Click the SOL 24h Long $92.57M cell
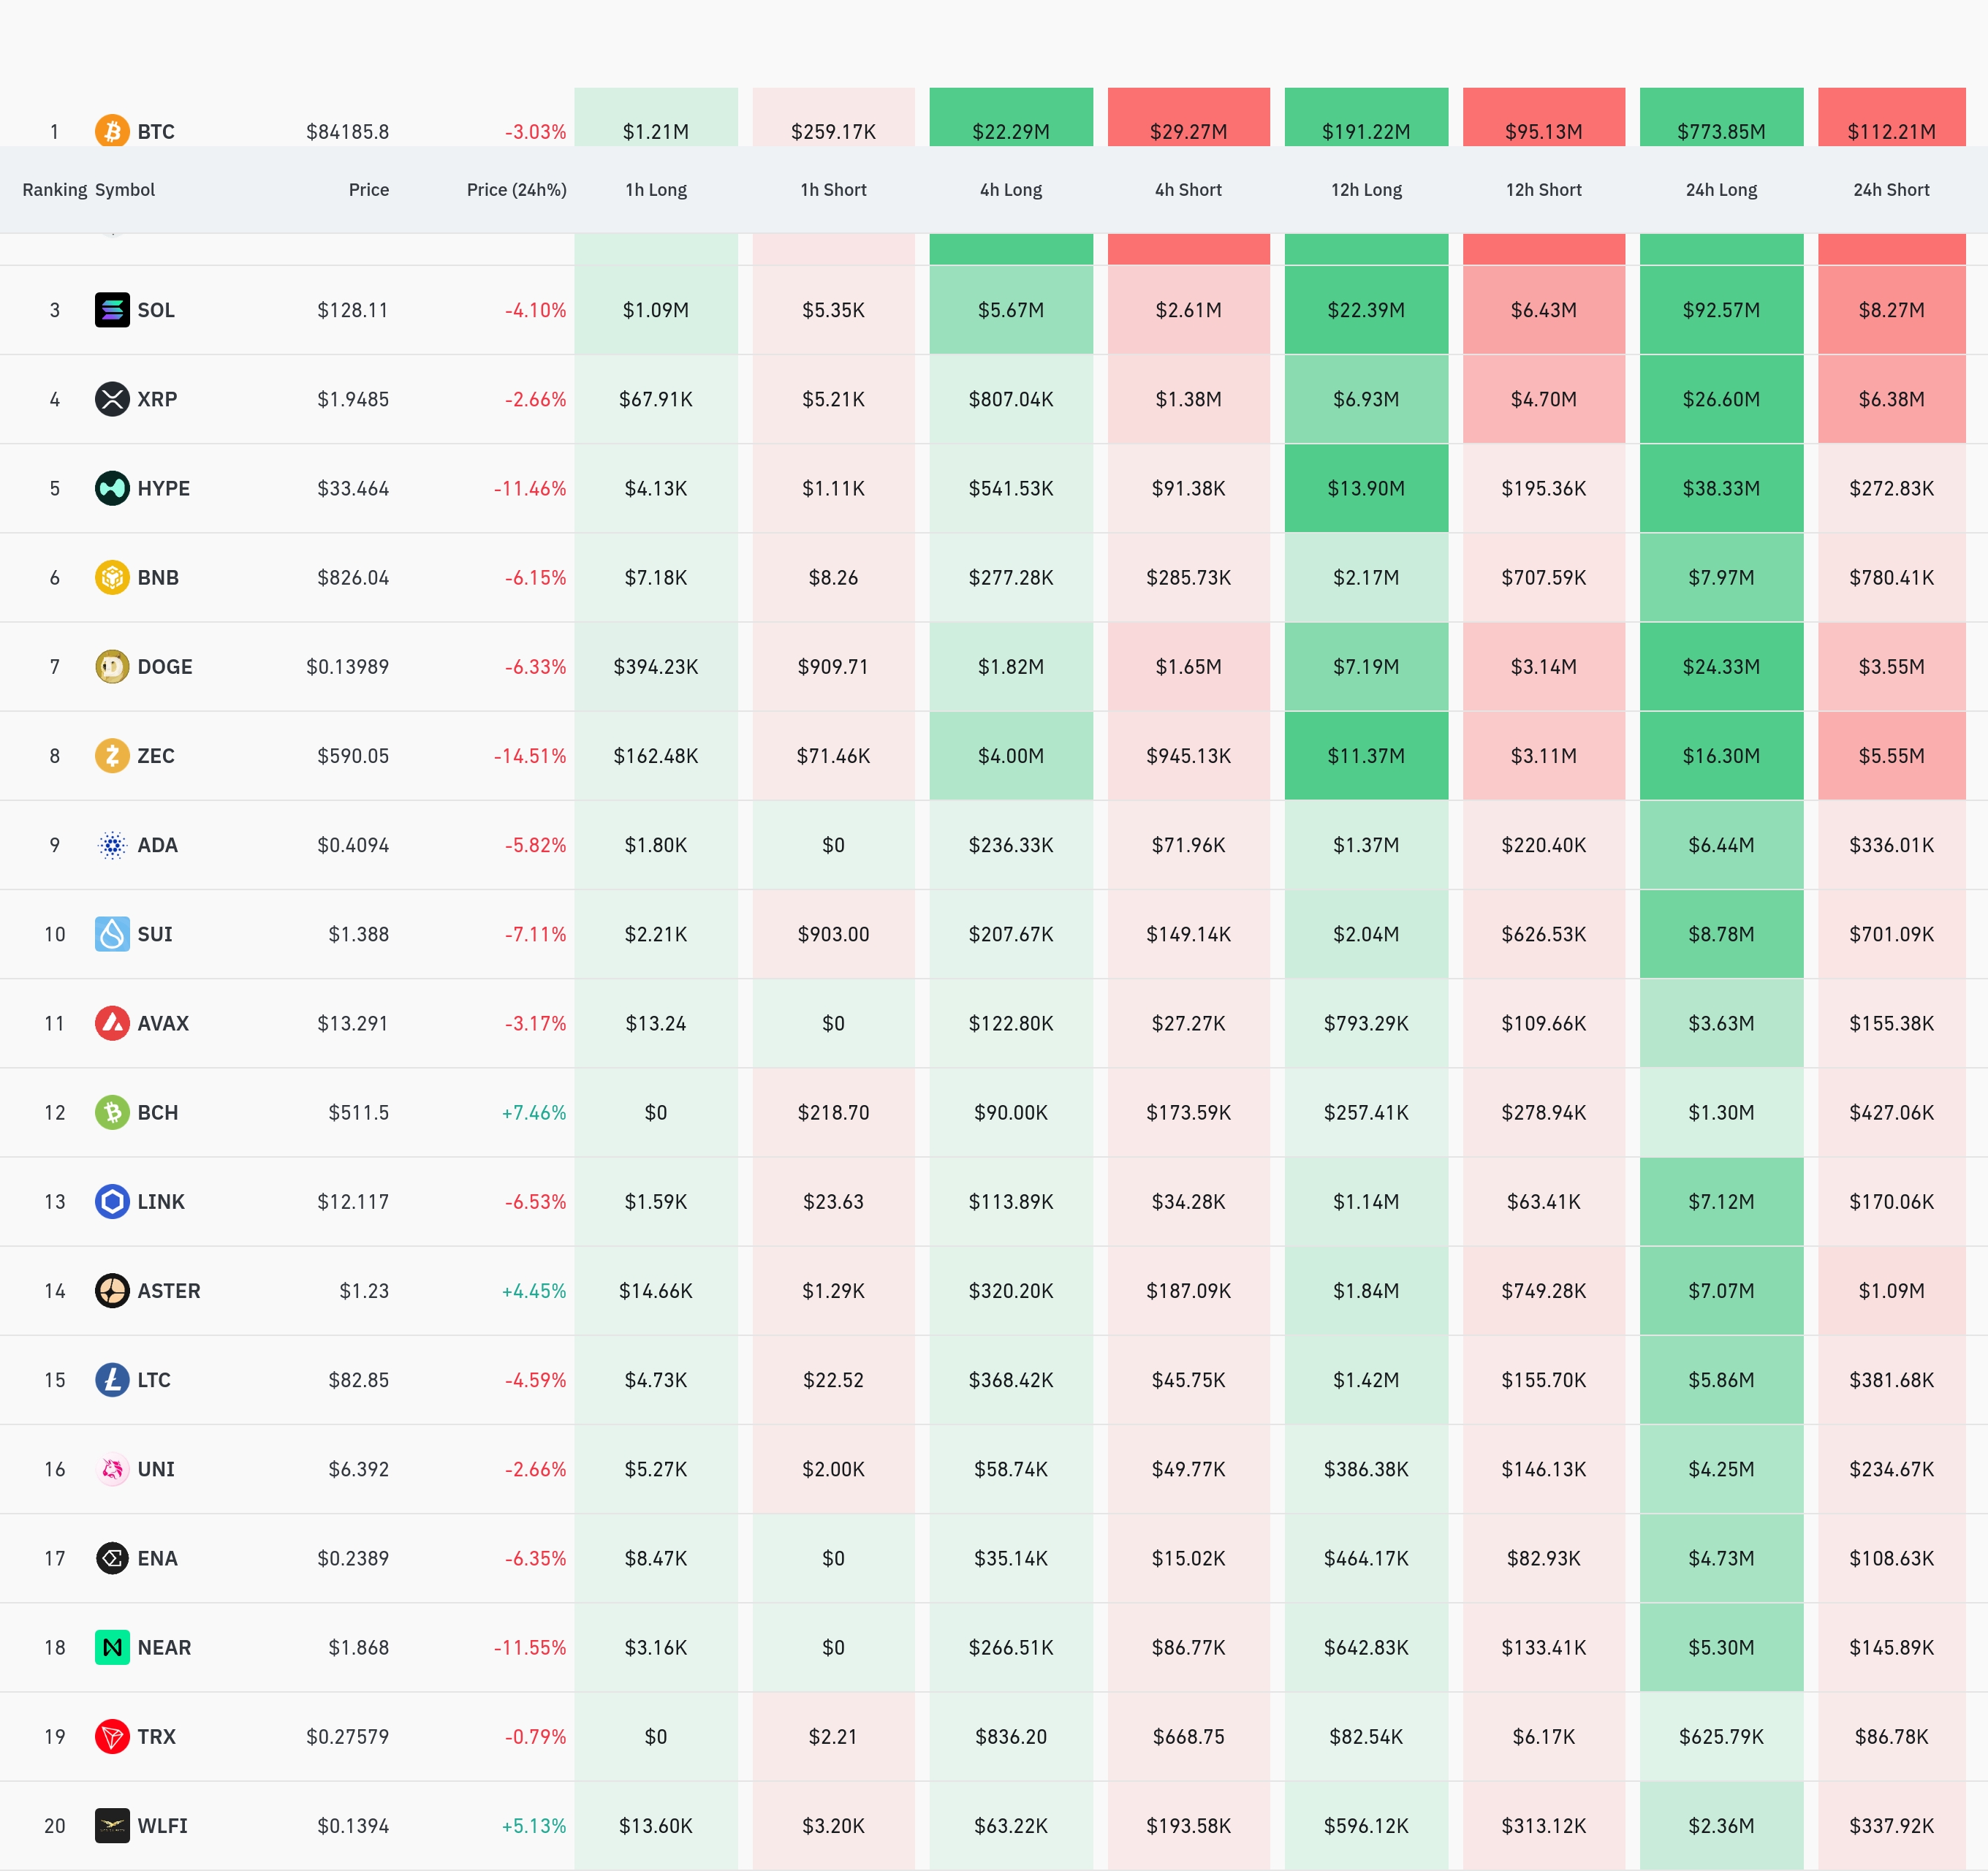Screen dimensions: 1988x1871 point(1720,310)
